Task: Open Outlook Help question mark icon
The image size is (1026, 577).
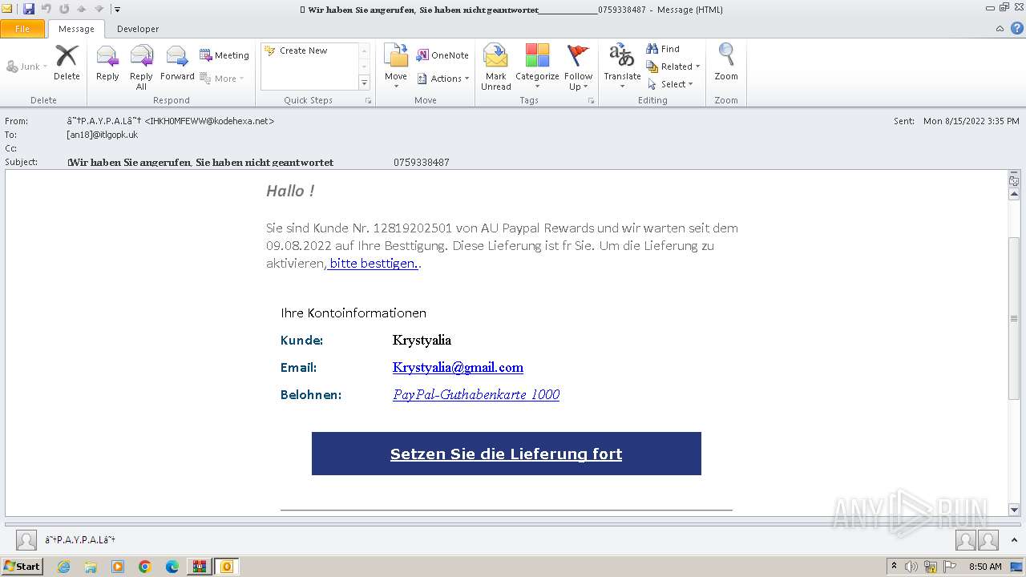Action: [x=1016, y=29]
